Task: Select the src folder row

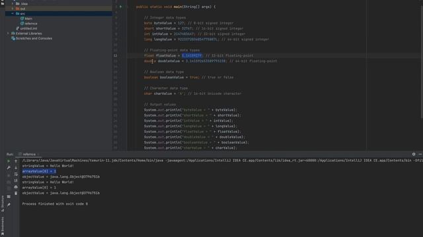Action: point(59,13)
